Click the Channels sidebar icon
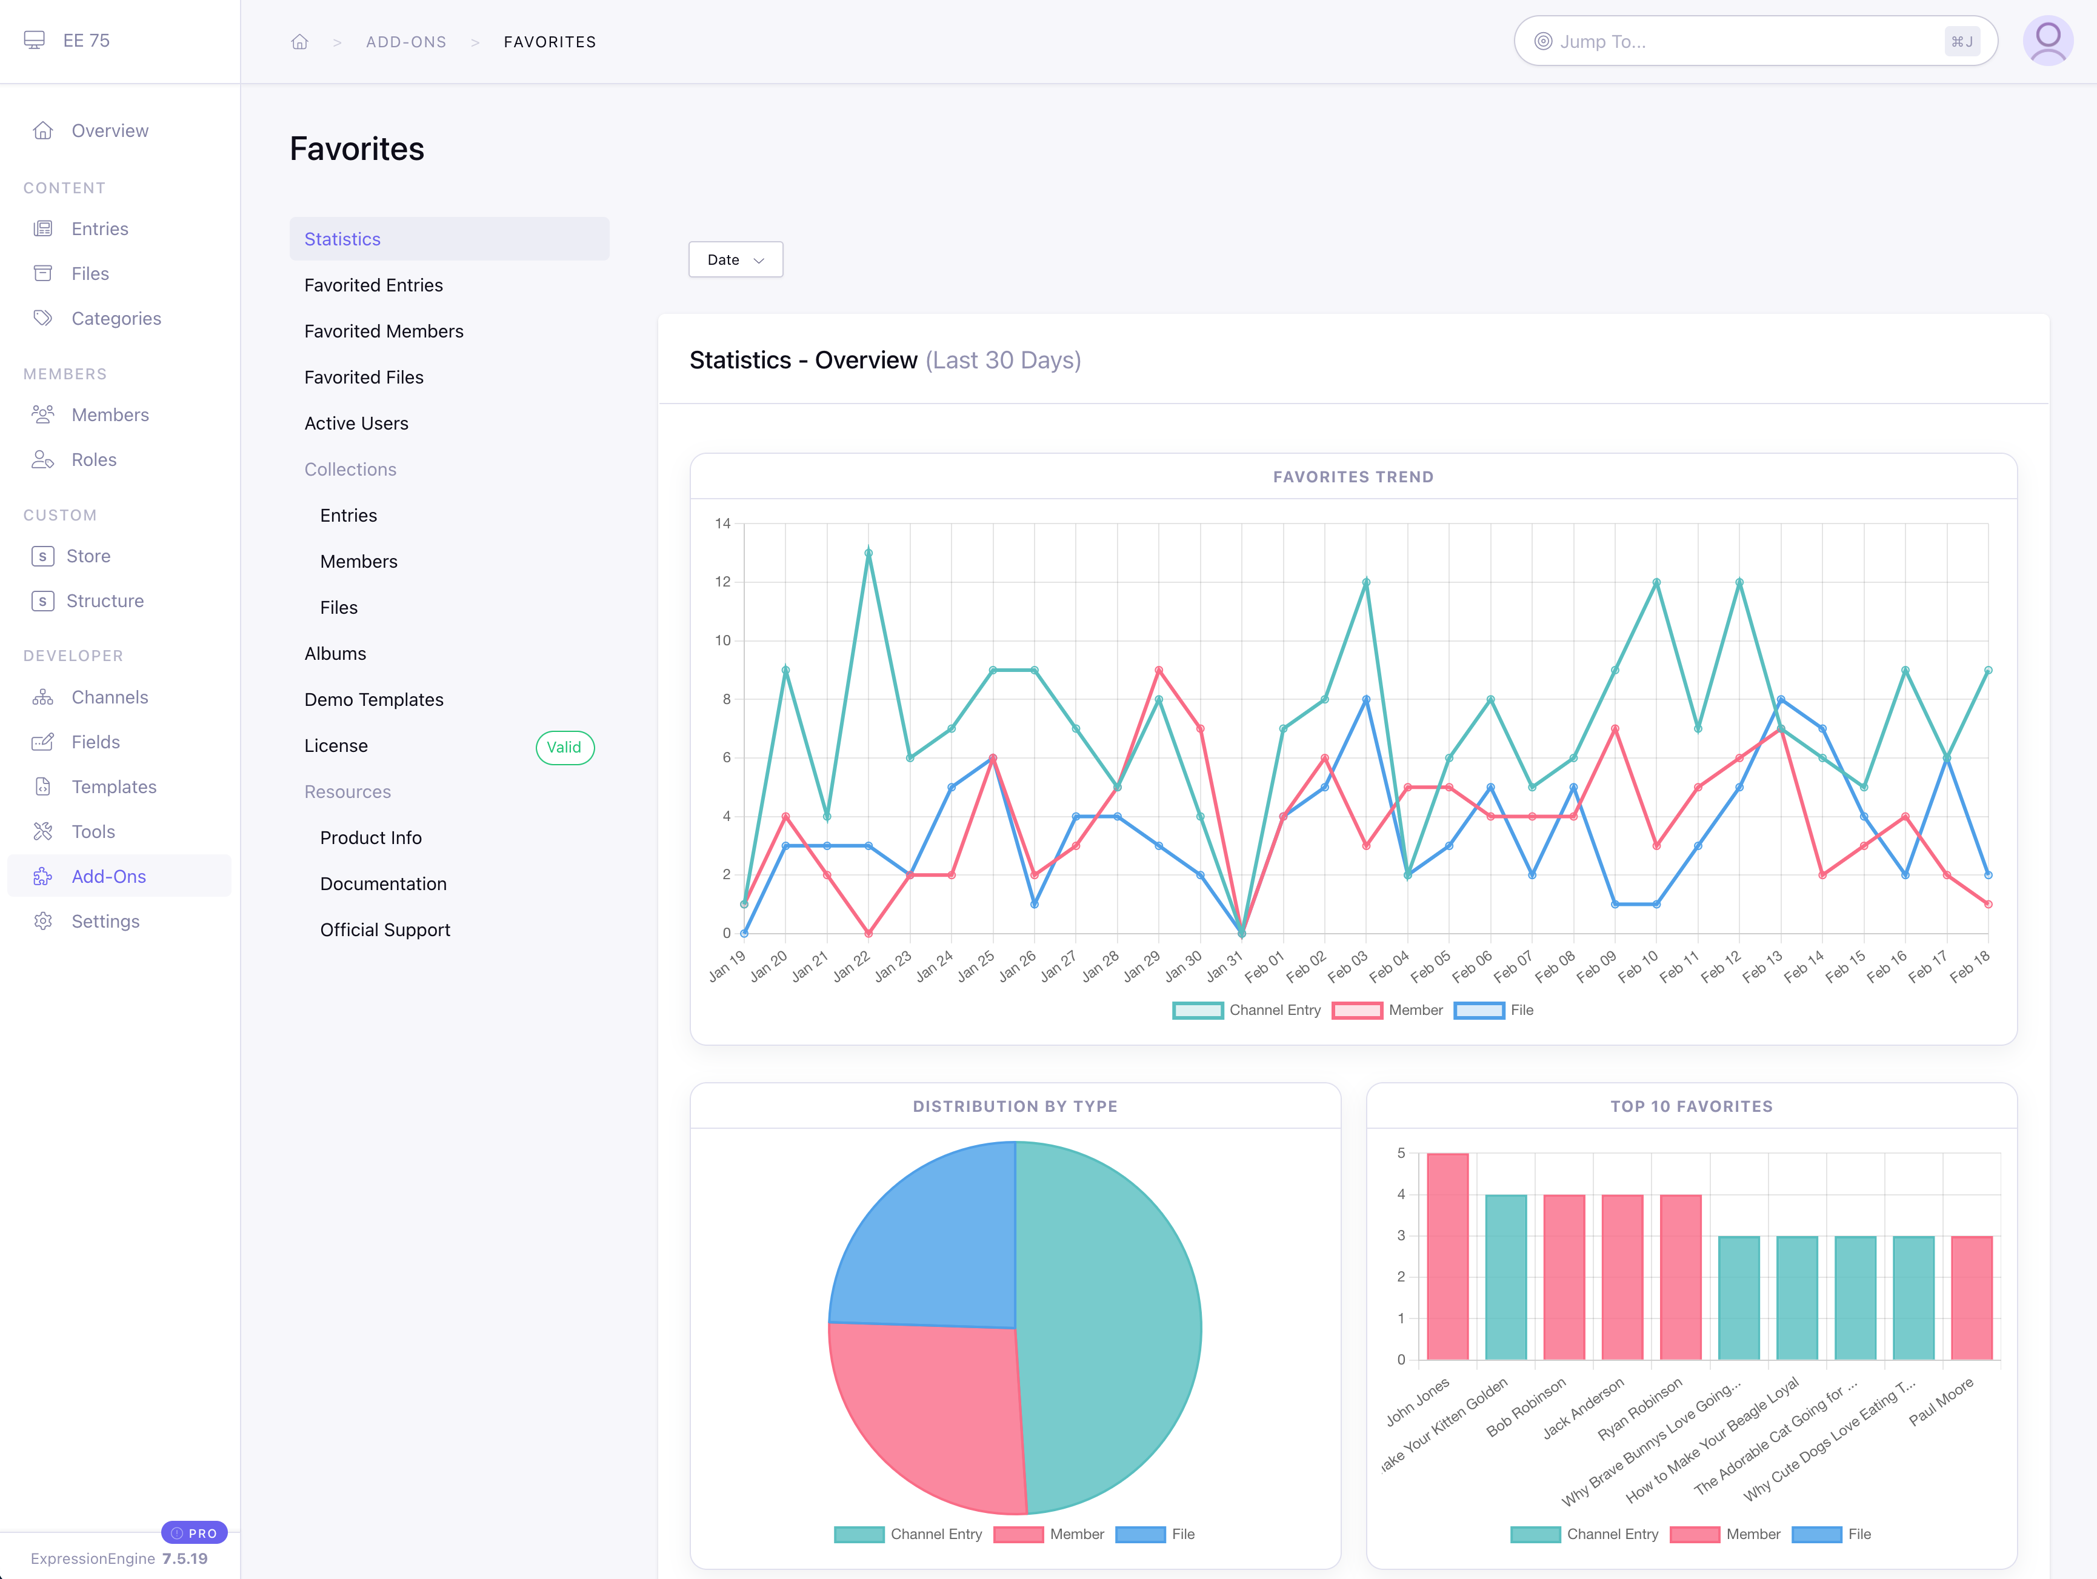This screenshot has width=2097, height=1579. coord(42,697)
